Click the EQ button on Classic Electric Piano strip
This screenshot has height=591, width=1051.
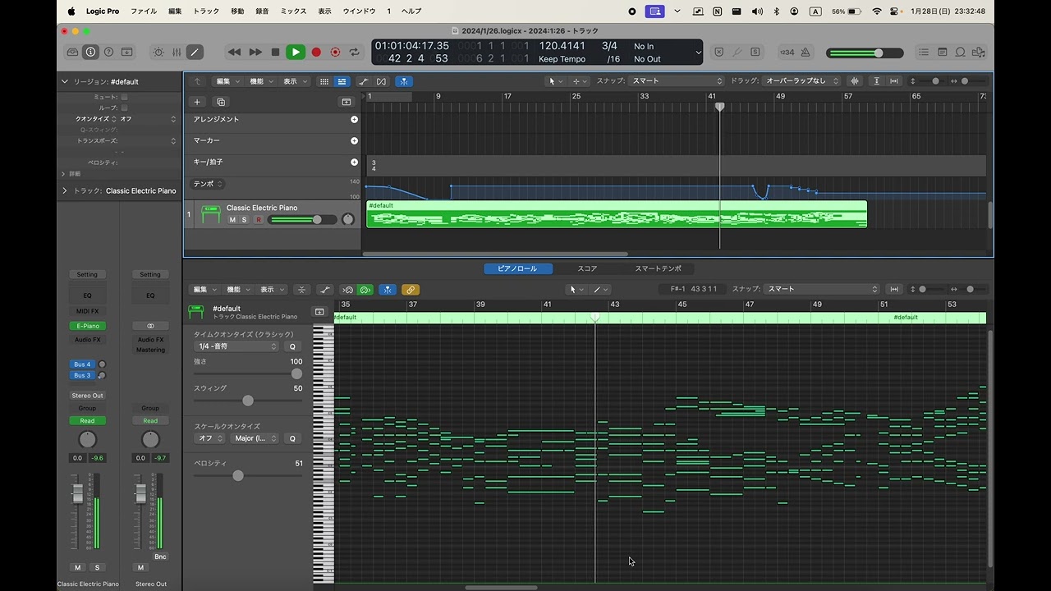point(87,295)
